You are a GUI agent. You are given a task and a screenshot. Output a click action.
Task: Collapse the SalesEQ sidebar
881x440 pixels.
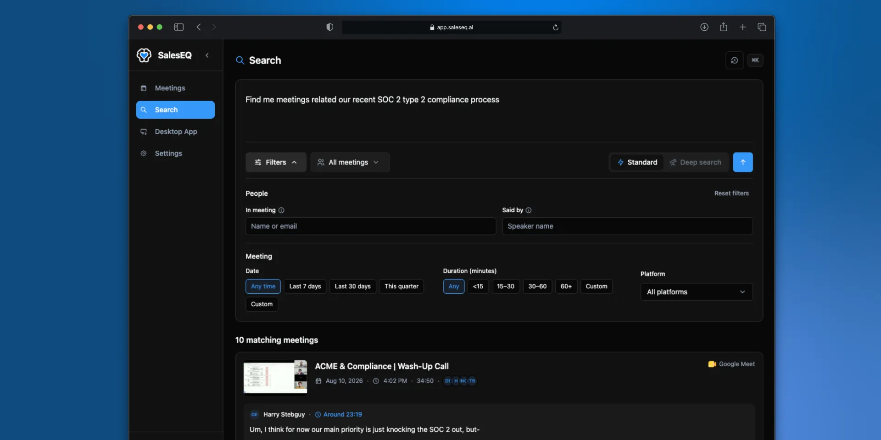pyautogui.click(x=207, y=55)
